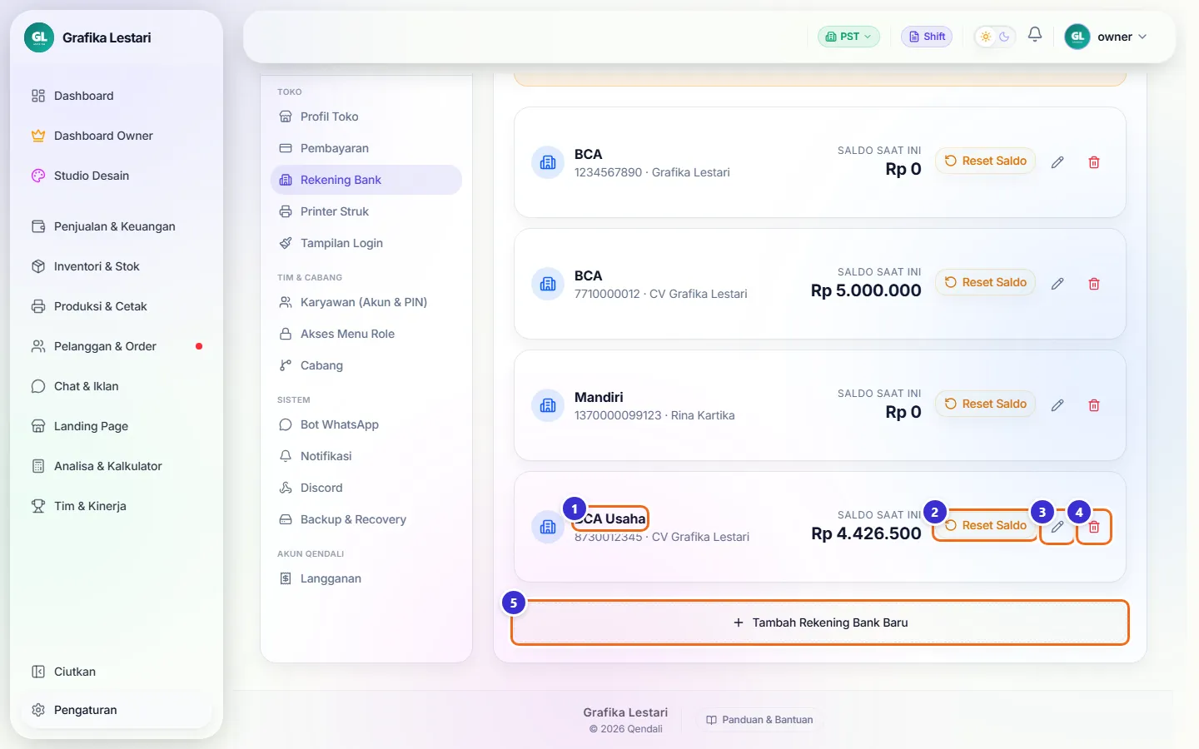This screenshot has width=1199, height=749.
Task: Click the Grafika Lestari GL logo
Action: [39, 37]
